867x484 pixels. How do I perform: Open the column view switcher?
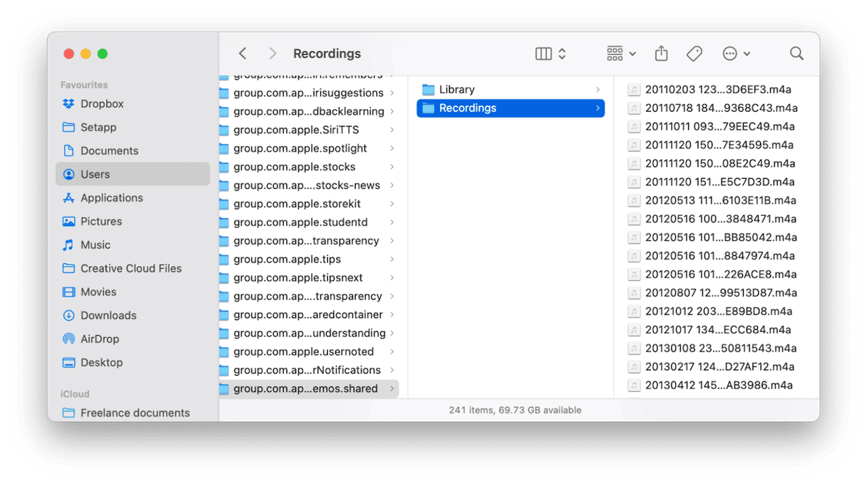(550, 53)
